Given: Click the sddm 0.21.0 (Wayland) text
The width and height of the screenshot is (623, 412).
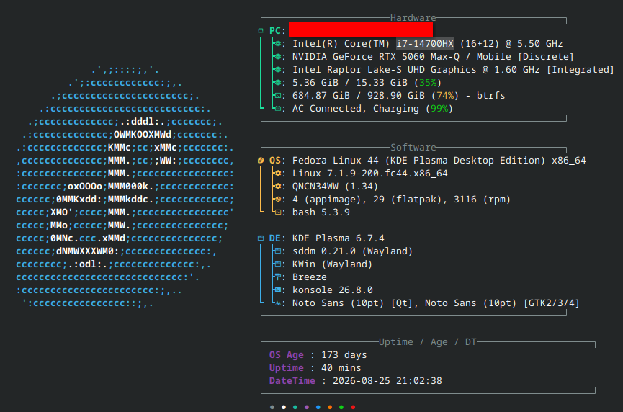Looking at the screenshot, I should click(x=353, y=251).
